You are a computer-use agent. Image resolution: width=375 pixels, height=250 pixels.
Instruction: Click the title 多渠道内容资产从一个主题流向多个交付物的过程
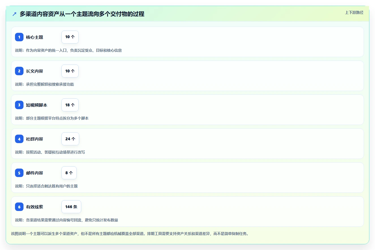82,14
